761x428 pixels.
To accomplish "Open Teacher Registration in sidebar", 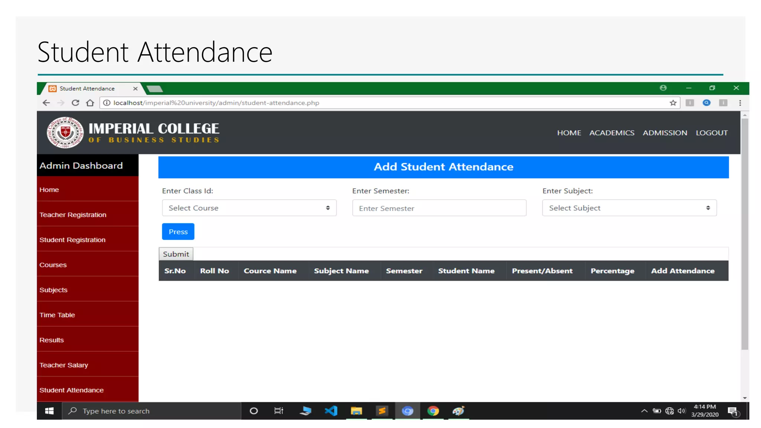I will [x=88, y=215].
